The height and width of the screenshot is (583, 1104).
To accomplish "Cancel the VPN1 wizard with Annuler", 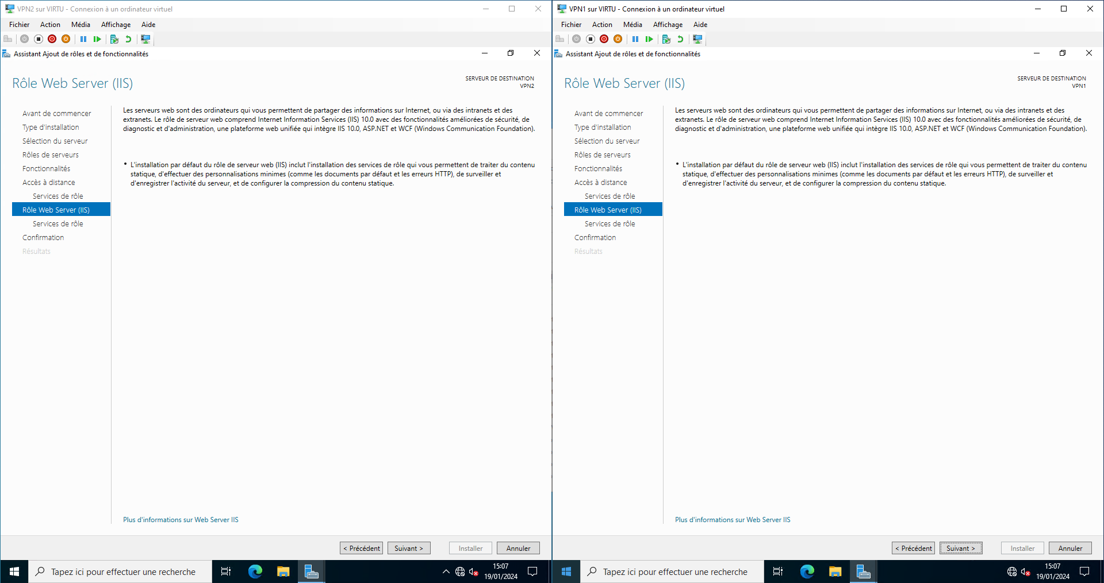I will (x=1070, y=548).
